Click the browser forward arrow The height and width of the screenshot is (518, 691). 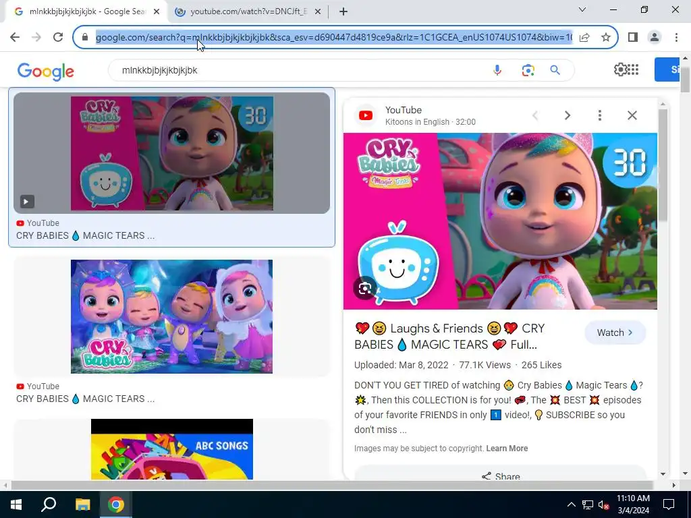coord(36,37)
